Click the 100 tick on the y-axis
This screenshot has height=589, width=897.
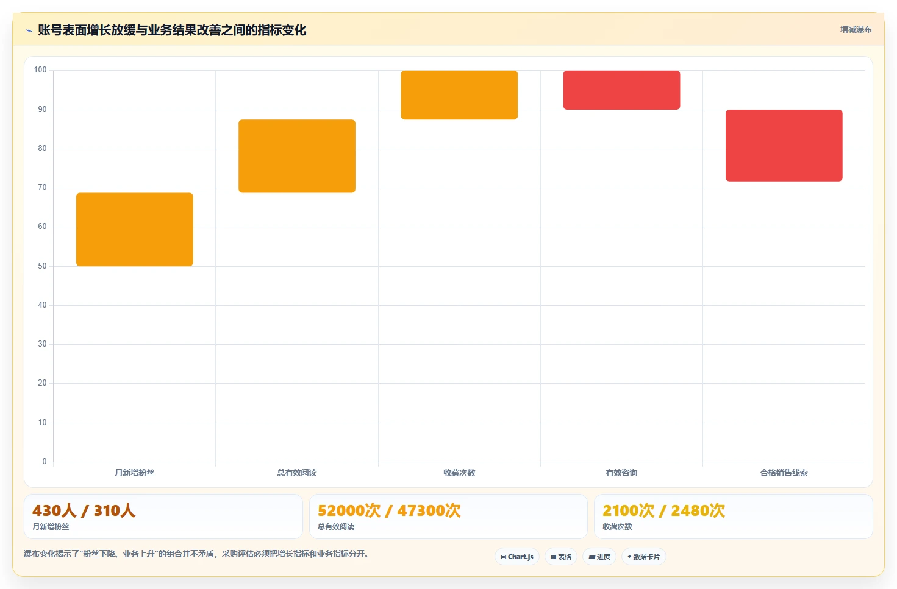pos(40,70)
